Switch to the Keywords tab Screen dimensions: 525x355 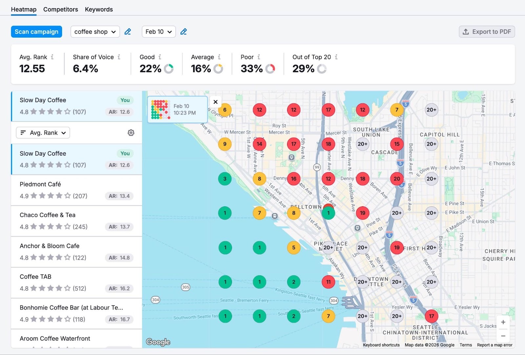[x=99, y=9]
